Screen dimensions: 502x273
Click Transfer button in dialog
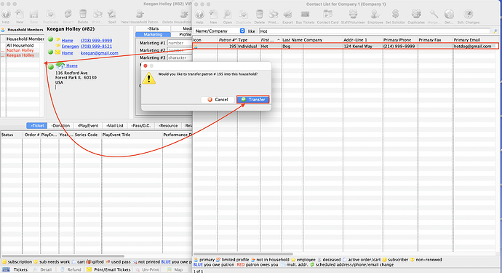click(x=253, y=100)
